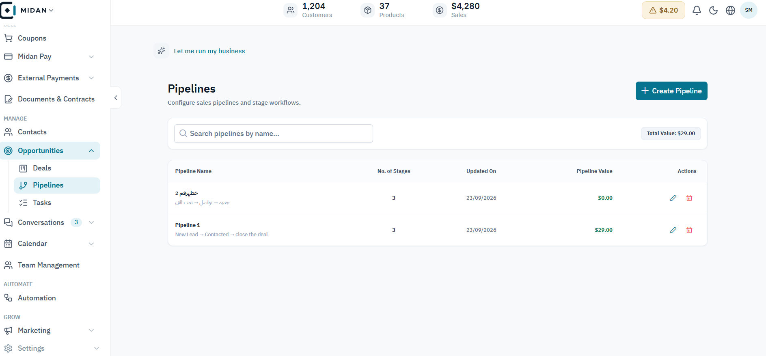Collapse the Opportunities section
This screenshot has height=356, width=766.
point(91,151)
